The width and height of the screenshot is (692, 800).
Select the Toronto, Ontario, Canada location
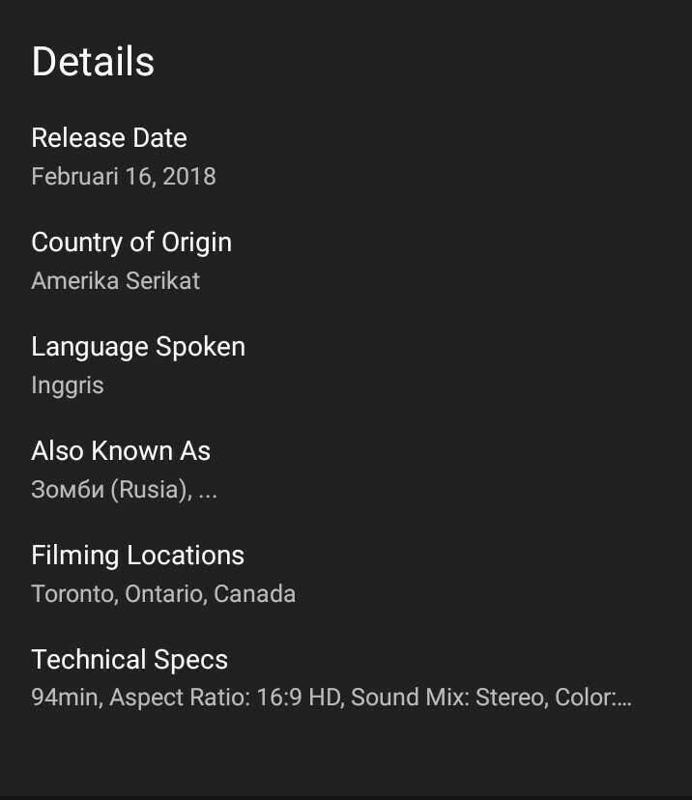163,594
